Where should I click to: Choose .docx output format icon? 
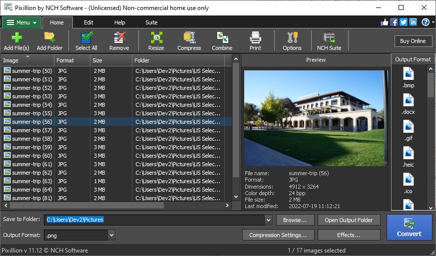point(409,100)
